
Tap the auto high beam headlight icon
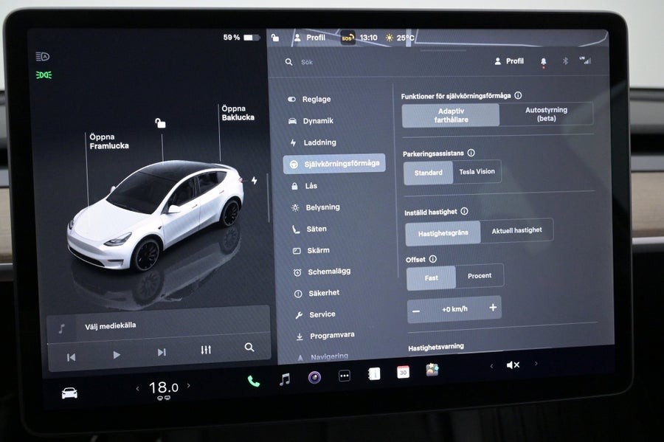[43, 56]
